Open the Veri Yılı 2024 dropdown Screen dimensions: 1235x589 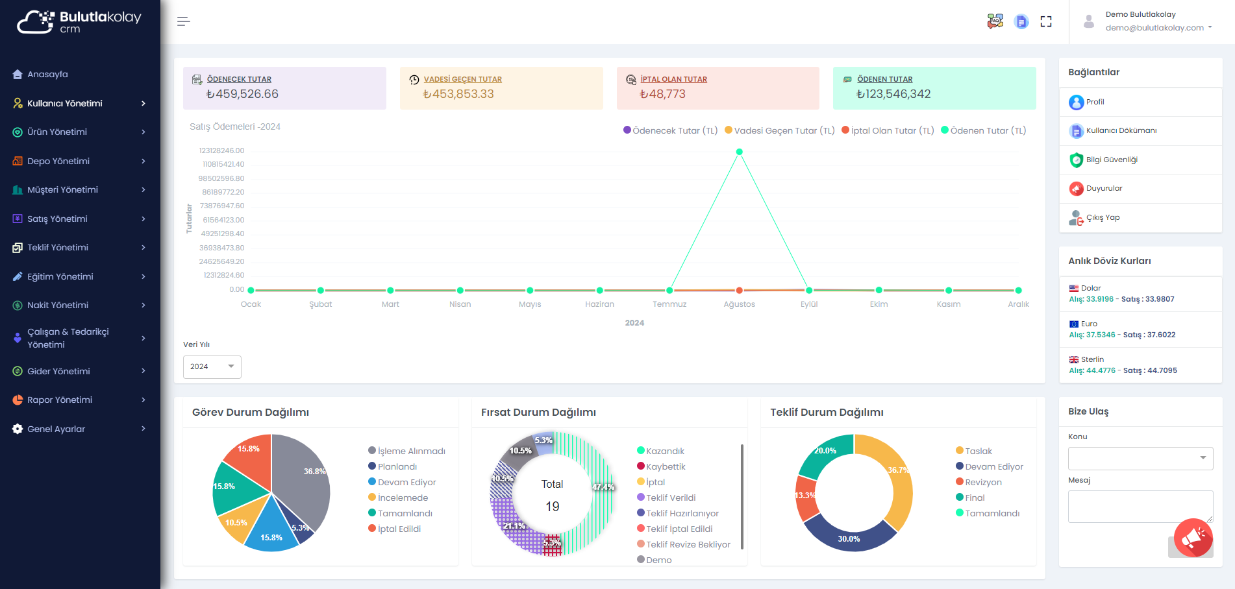212,367
